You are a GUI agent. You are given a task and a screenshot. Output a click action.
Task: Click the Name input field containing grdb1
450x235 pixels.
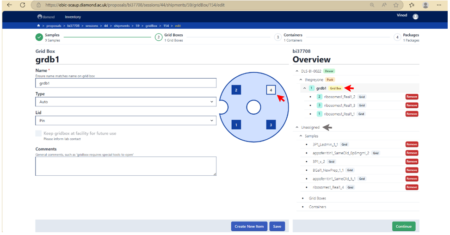coord(126,83)
